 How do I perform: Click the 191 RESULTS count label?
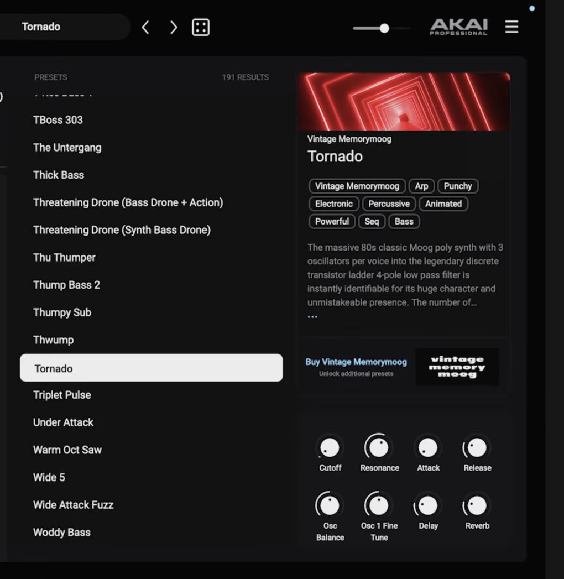pos(246,77)
